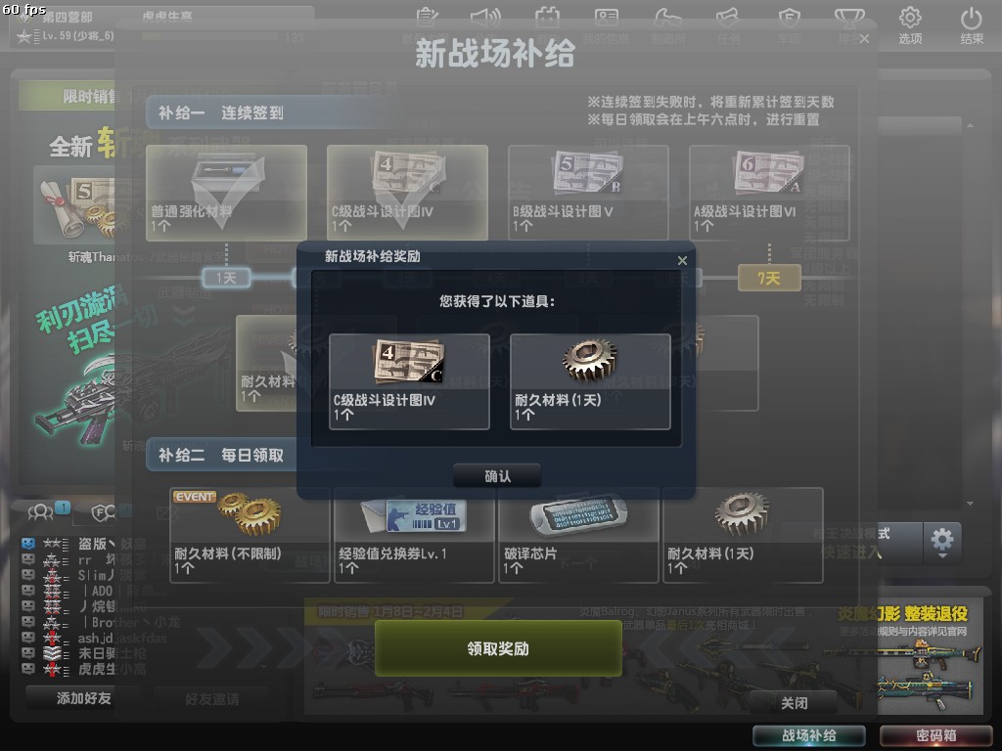Open the 密码箱 tab at bottom
Screen dimensions: 1002x751
pos(935,735)
